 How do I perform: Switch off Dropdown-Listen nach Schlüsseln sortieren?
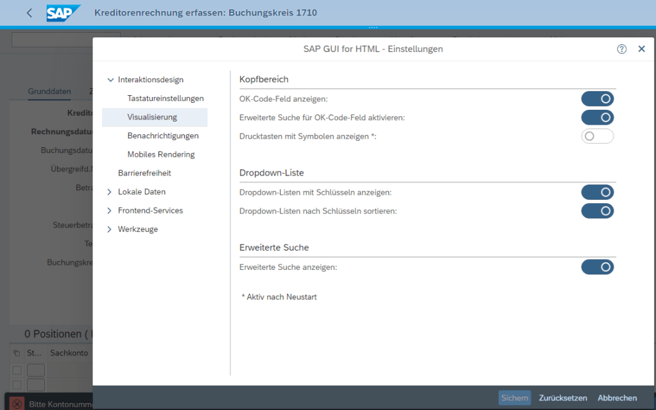[597, 211]
